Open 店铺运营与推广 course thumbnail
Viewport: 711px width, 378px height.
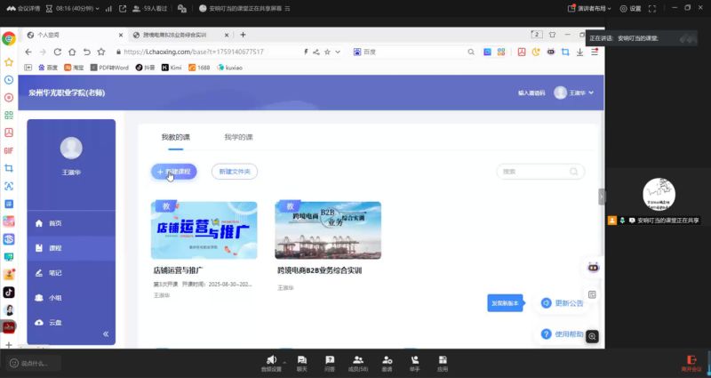pos(204,230)
